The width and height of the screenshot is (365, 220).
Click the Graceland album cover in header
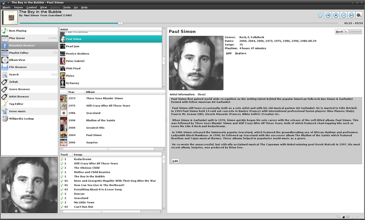(10, 18)
